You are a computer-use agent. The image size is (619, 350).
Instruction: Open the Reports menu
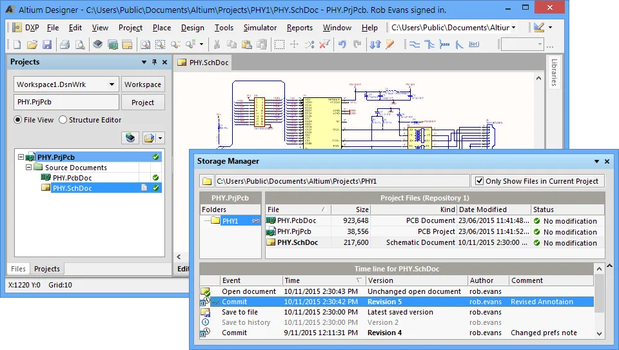click(x=300, y=28)
